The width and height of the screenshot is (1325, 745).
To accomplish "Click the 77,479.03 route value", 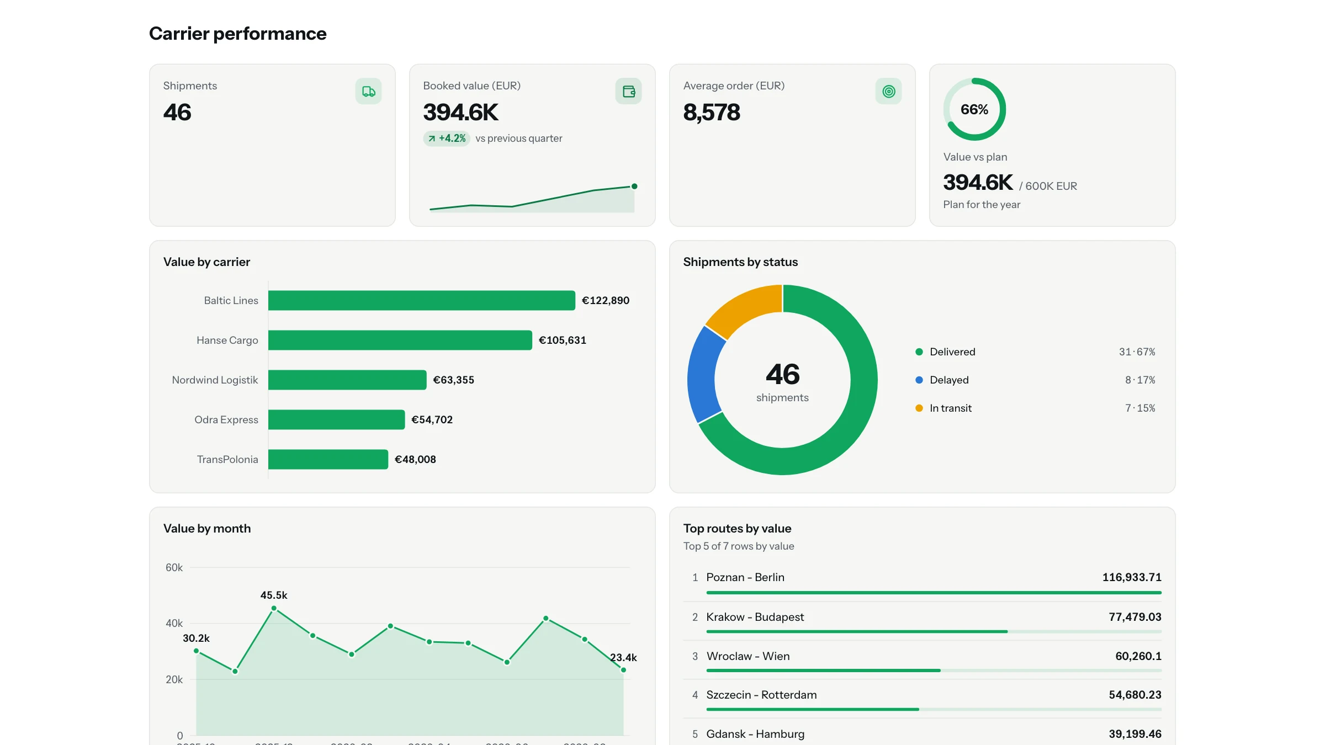I will click(1135, 617).
